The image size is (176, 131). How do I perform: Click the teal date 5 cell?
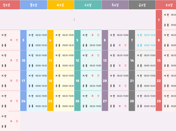[77, 40]
